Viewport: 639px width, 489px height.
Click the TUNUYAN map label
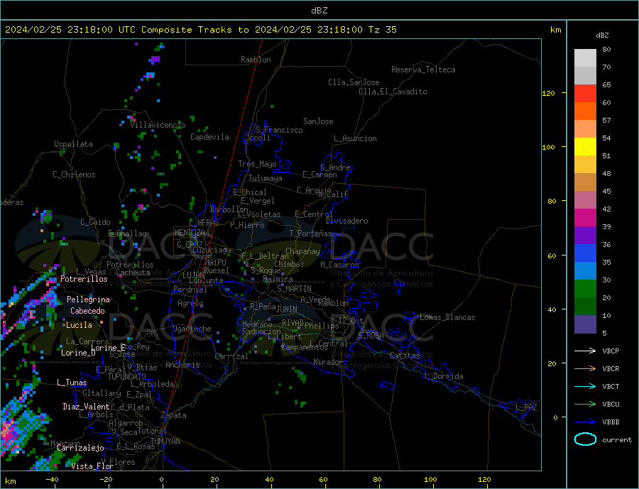click(x=165, y=441)
